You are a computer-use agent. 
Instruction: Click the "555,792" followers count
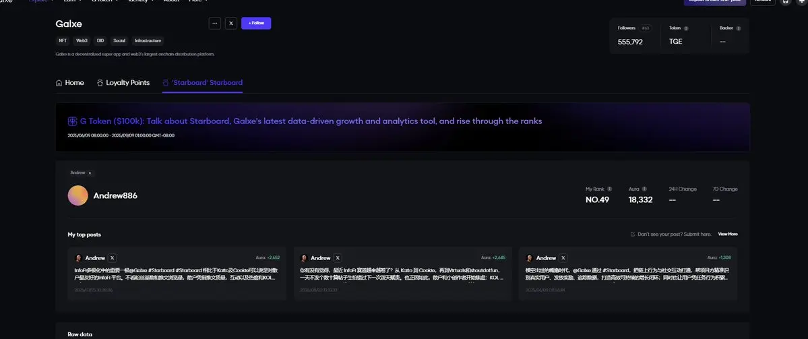630,42
